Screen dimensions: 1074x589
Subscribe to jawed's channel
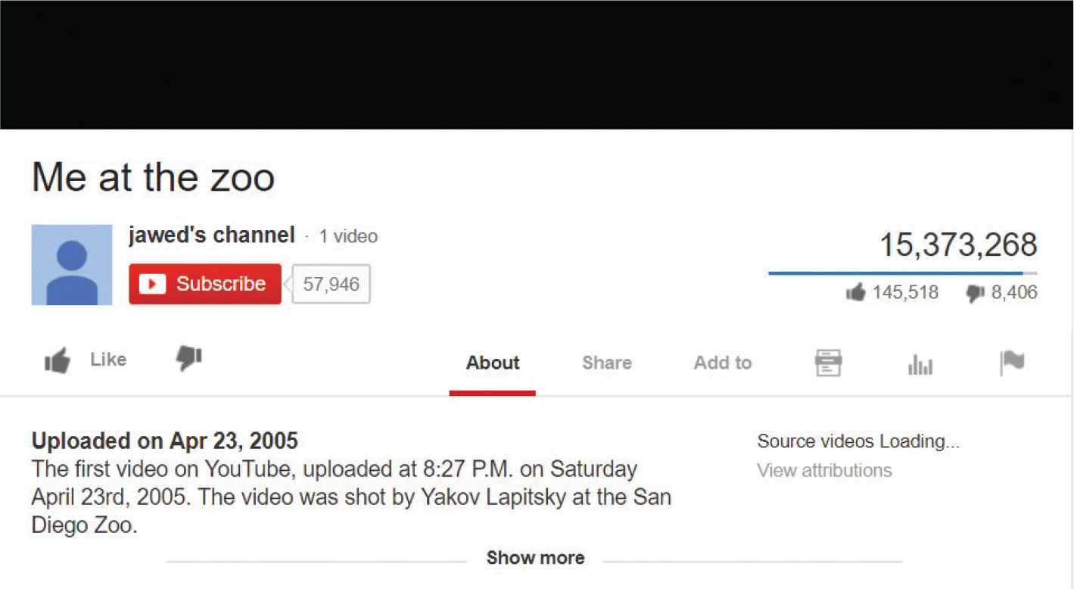(x=205, y=284)
